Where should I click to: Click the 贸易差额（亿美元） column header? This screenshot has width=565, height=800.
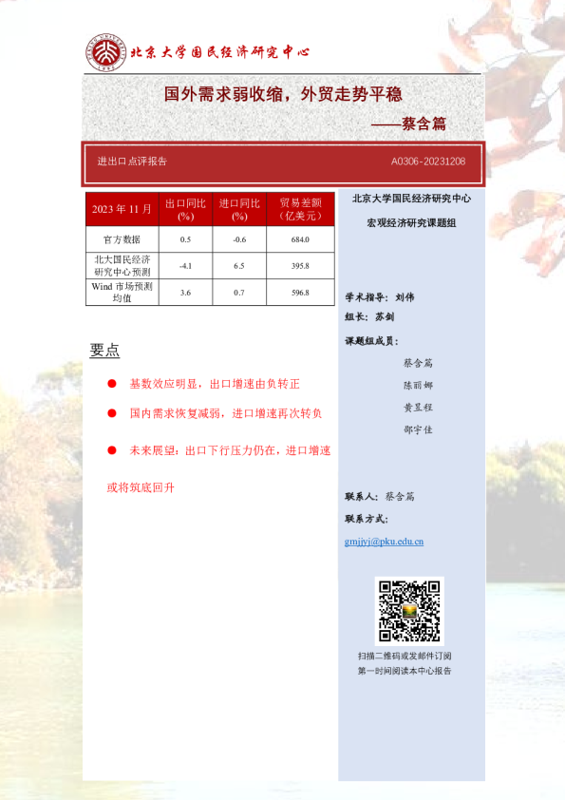[300, 209]
